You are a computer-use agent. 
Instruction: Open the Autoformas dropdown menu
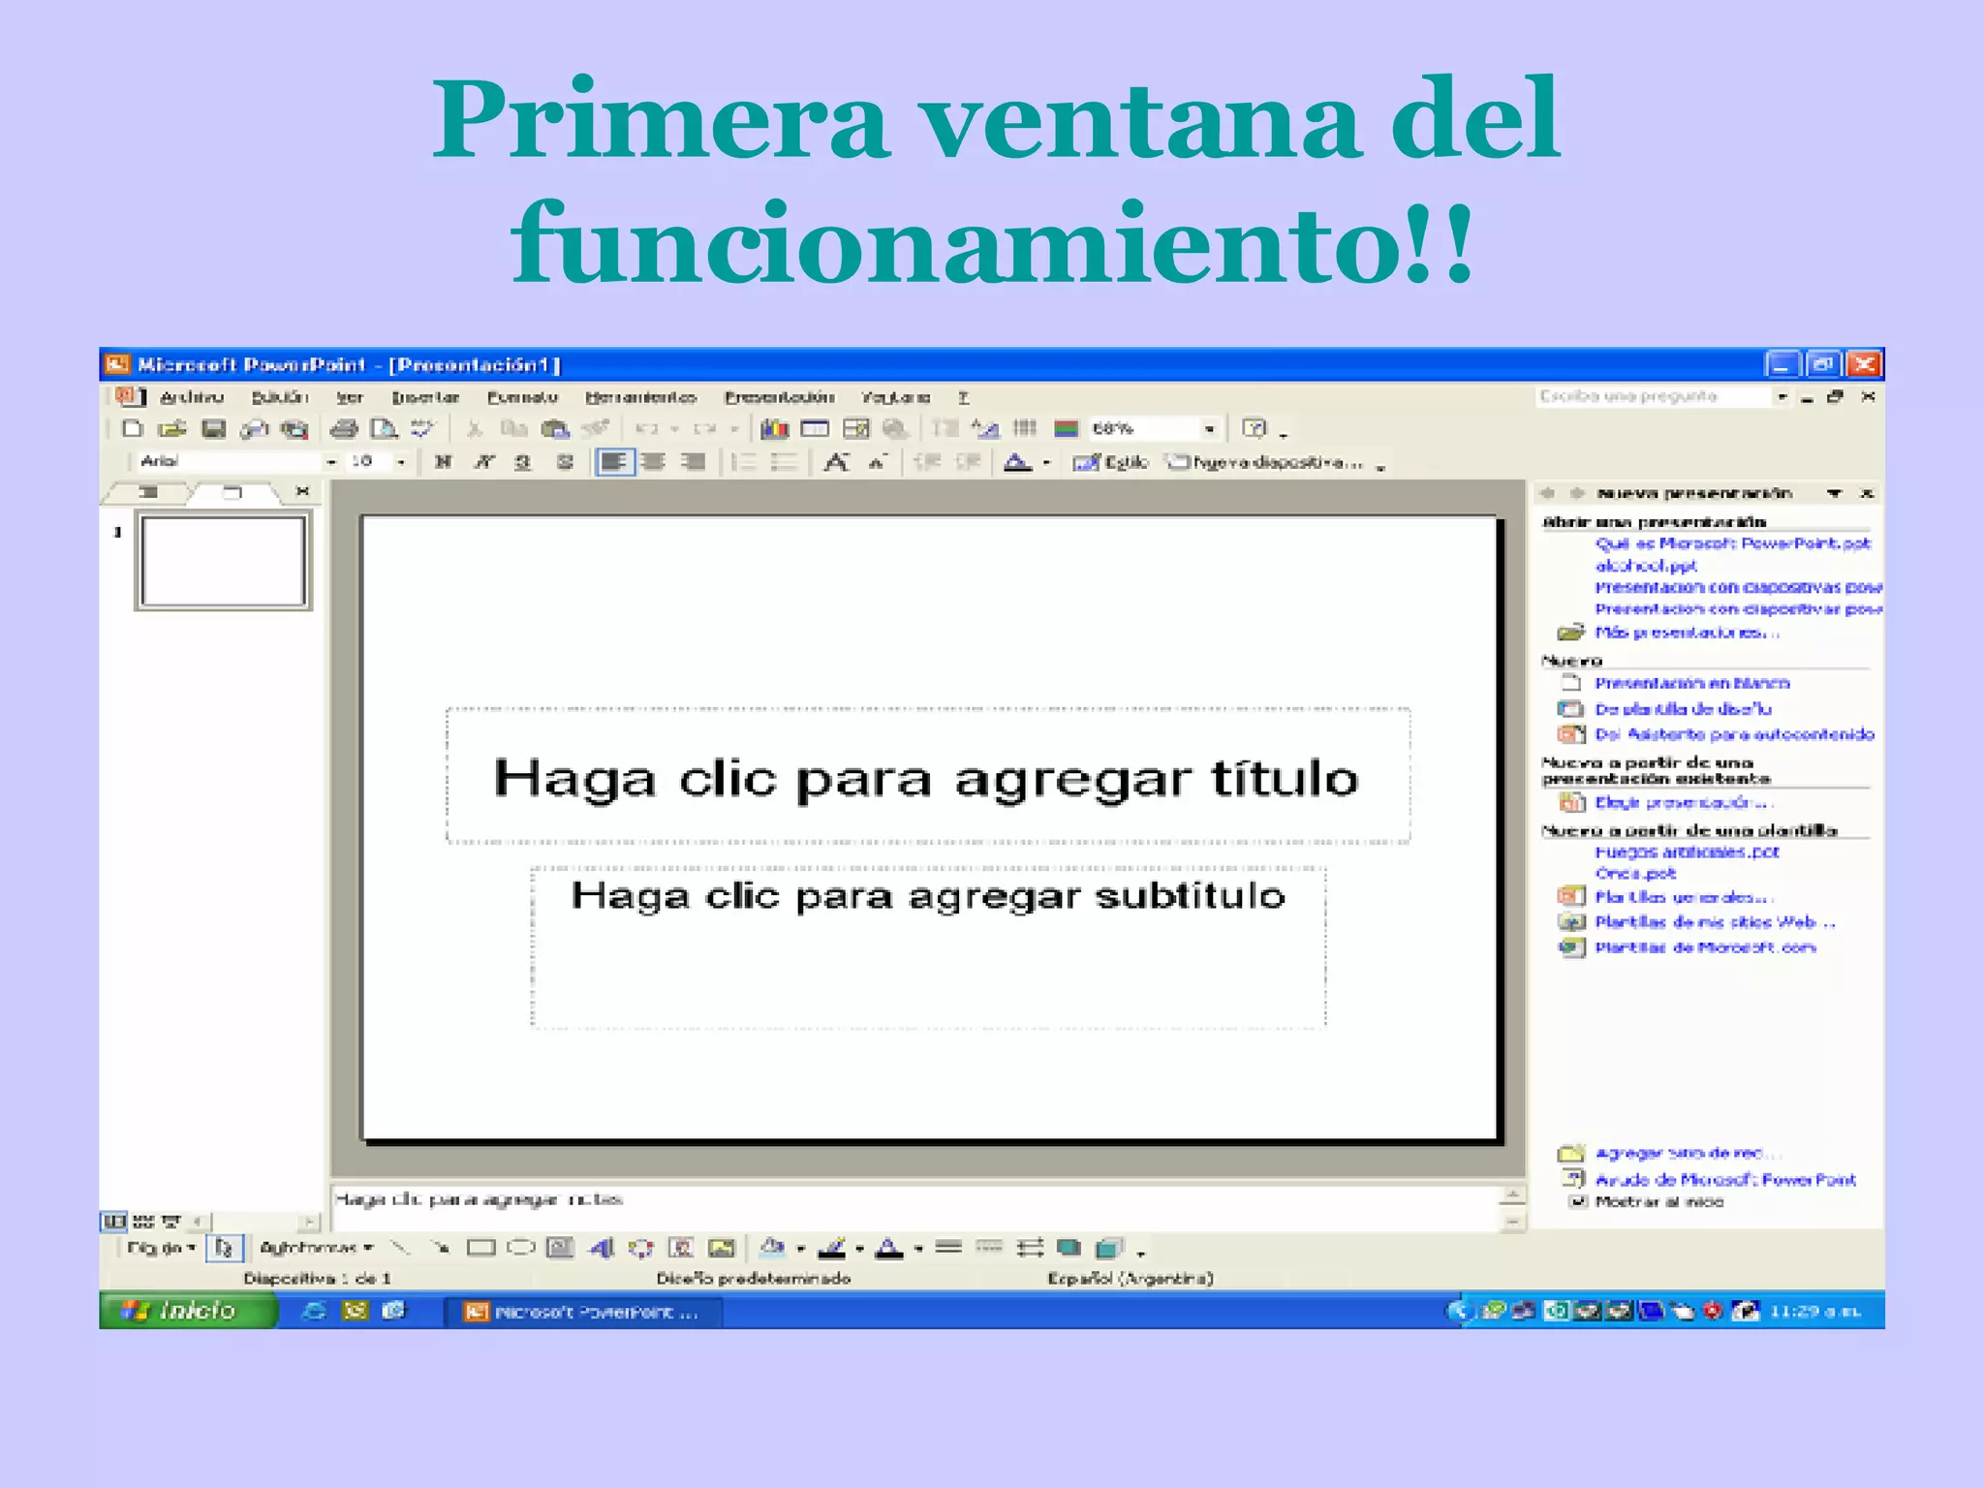point(316,1248)
